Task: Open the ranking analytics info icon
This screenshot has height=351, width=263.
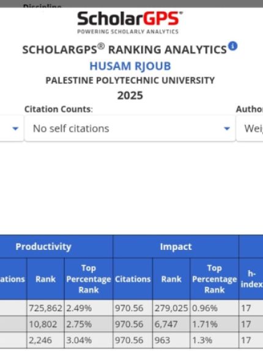Action: click(x=232, y=47)
